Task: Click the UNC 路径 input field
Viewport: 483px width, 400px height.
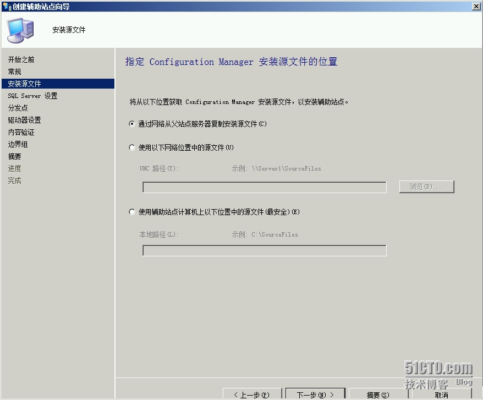Action: click(x=264, y=188)
